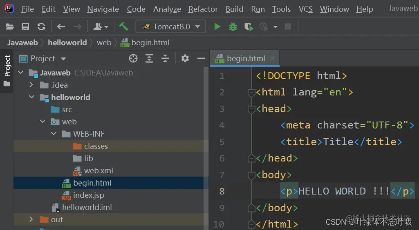
Task: Open the Project panel settings gear
Action: (x=185, y=58)
